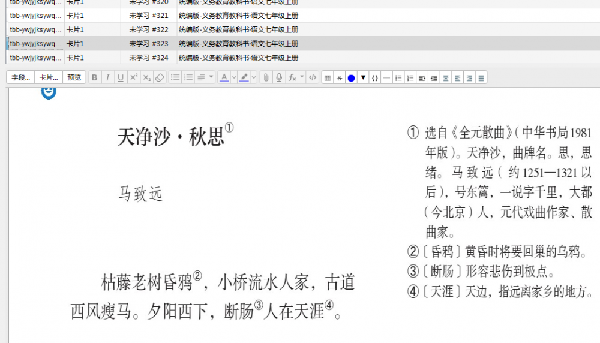The width and height of the screenshot is (600, 343).
Task: Record audio with the microphone icon
Action: (x=279, y=77)
